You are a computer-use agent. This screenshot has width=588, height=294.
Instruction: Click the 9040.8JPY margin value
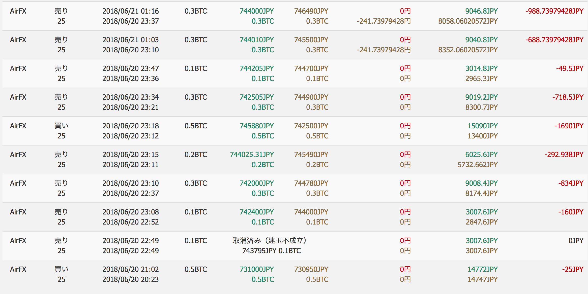point(482,40)
